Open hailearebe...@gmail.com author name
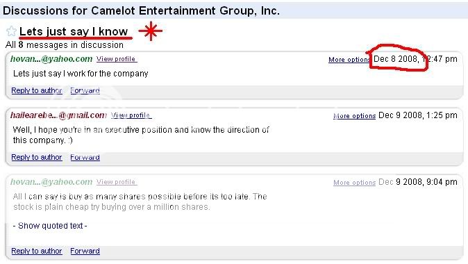Screen dimensions: 468x264 point(58,115)
